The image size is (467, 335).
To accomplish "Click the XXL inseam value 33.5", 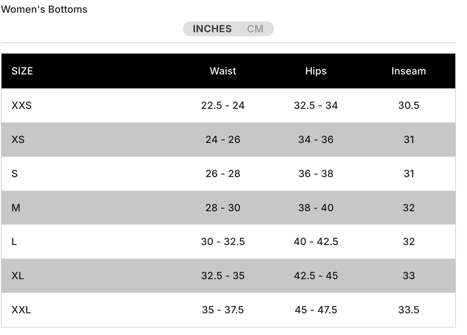I will [408, 310].
